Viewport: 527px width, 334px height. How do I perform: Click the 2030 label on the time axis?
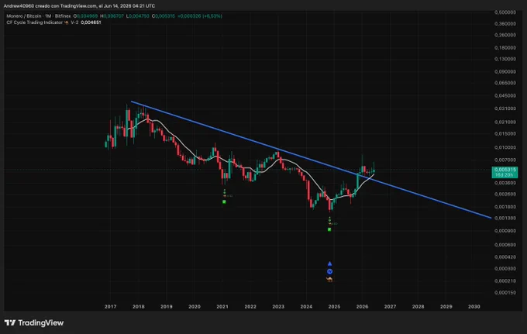[x=474, y=306]
